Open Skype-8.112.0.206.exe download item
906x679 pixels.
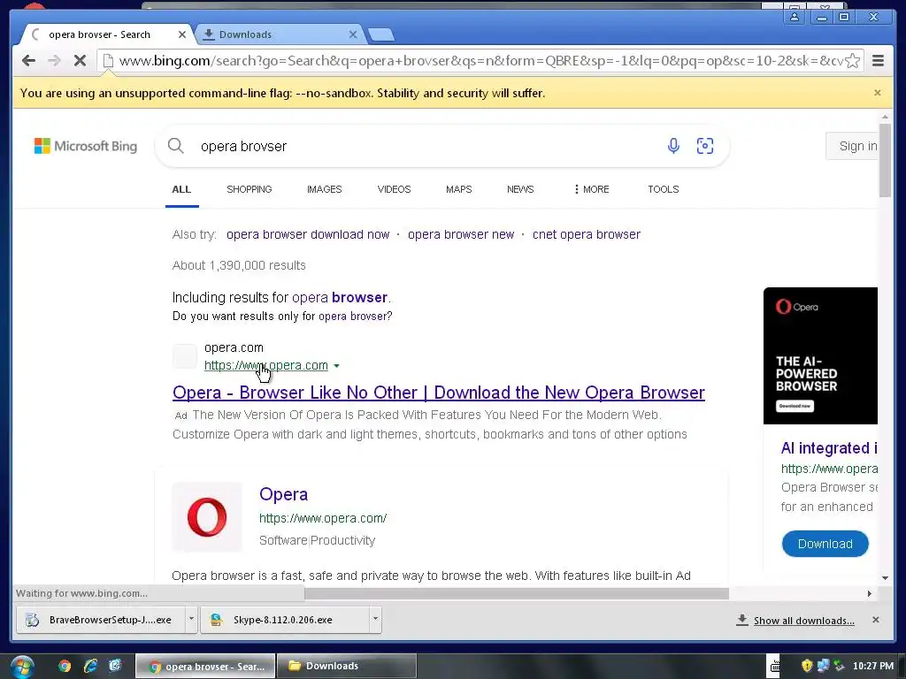[x=284, y=620]
